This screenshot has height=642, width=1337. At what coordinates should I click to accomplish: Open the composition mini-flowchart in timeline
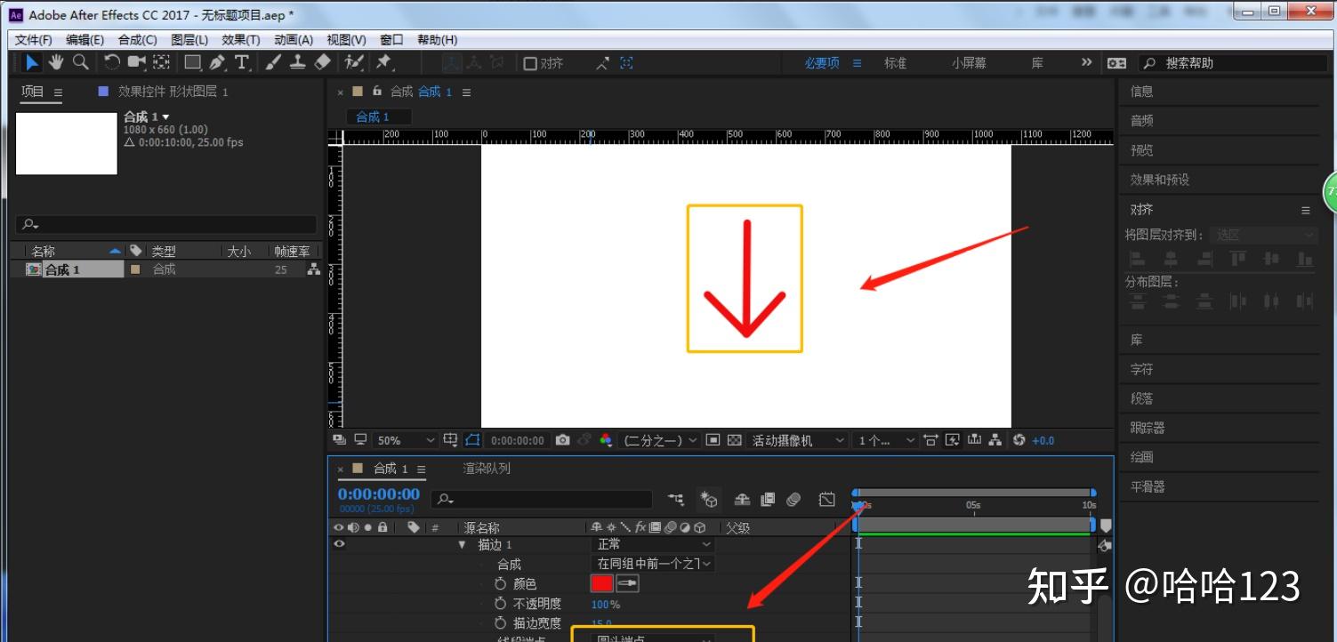[677, 500]
